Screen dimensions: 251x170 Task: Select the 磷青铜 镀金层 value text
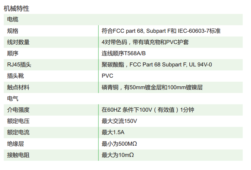pos(152,87)
